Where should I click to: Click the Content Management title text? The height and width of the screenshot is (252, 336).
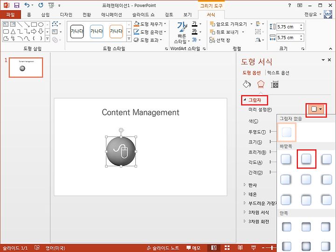(x=140, y=112)
